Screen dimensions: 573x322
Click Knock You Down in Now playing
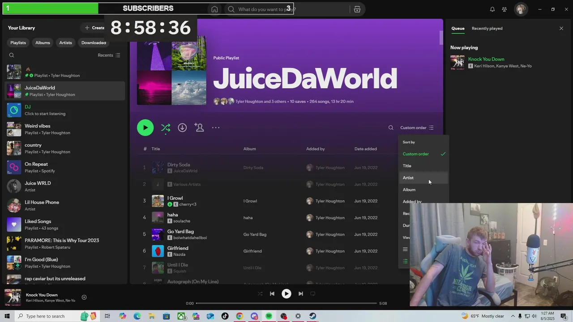pos(486,59)
